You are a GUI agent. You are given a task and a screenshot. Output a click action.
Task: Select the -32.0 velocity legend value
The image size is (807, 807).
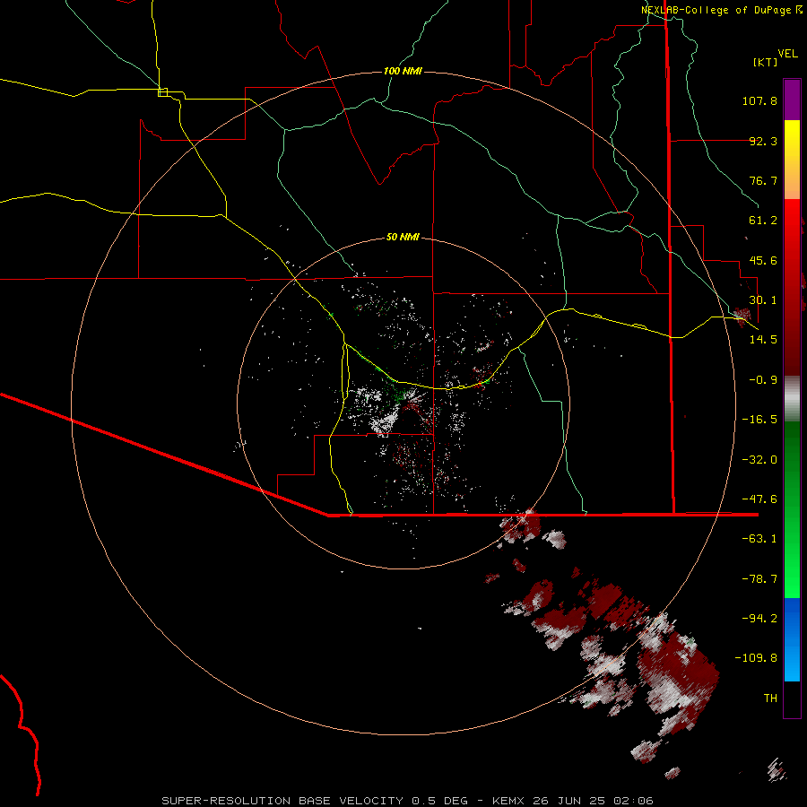click(759, 460)
